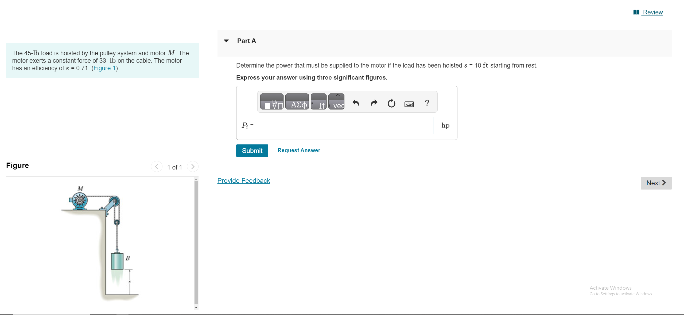
Task: Reset the answer with circular arrow icon
Action: coord(391,103)
